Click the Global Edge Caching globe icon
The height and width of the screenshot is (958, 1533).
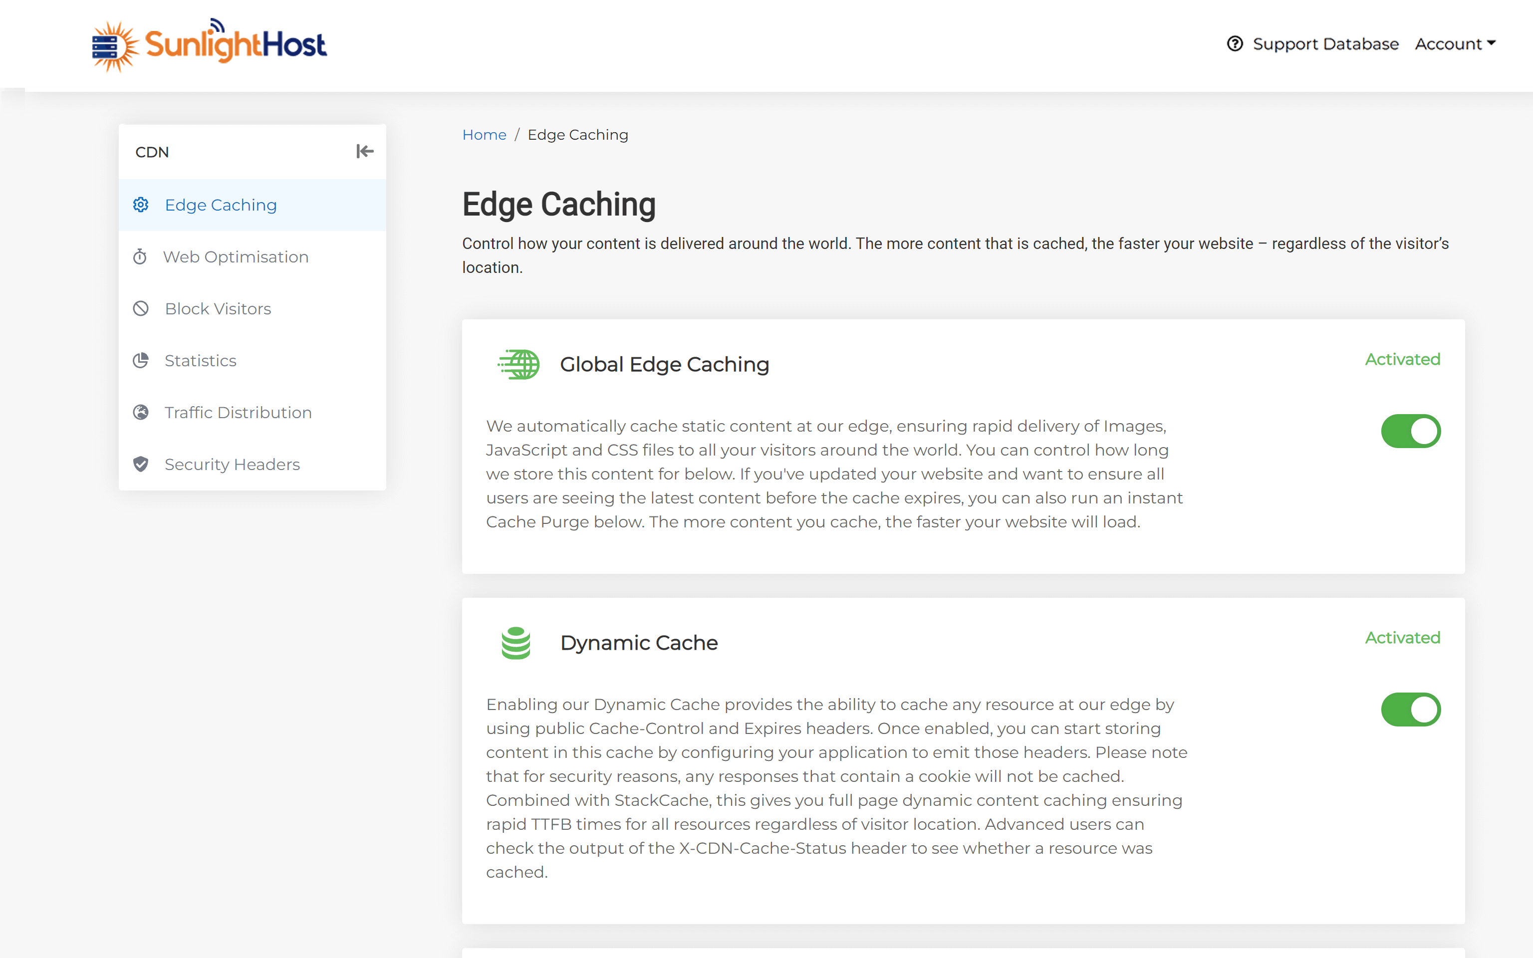518,364
